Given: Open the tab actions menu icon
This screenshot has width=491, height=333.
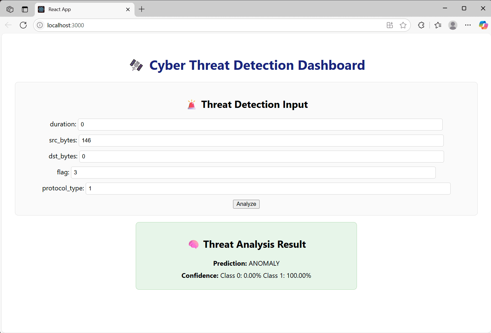Looking at the screenshot, I should point(25,9).
